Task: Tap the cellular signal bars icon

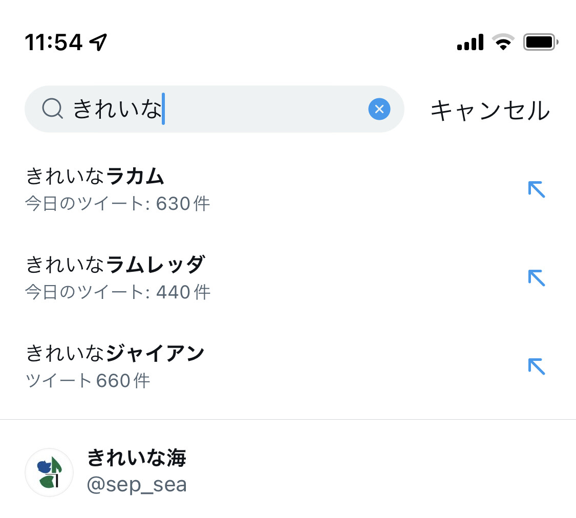Action: [x=470, y=42]
